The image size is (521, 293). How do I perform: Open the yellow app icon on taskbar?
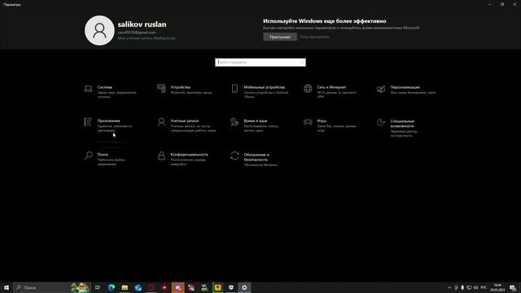coord(217,287)
